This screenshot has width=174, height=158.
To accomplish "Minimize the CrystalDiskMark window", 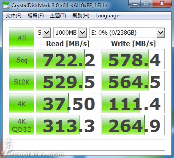I will click(x=134, y=4).
